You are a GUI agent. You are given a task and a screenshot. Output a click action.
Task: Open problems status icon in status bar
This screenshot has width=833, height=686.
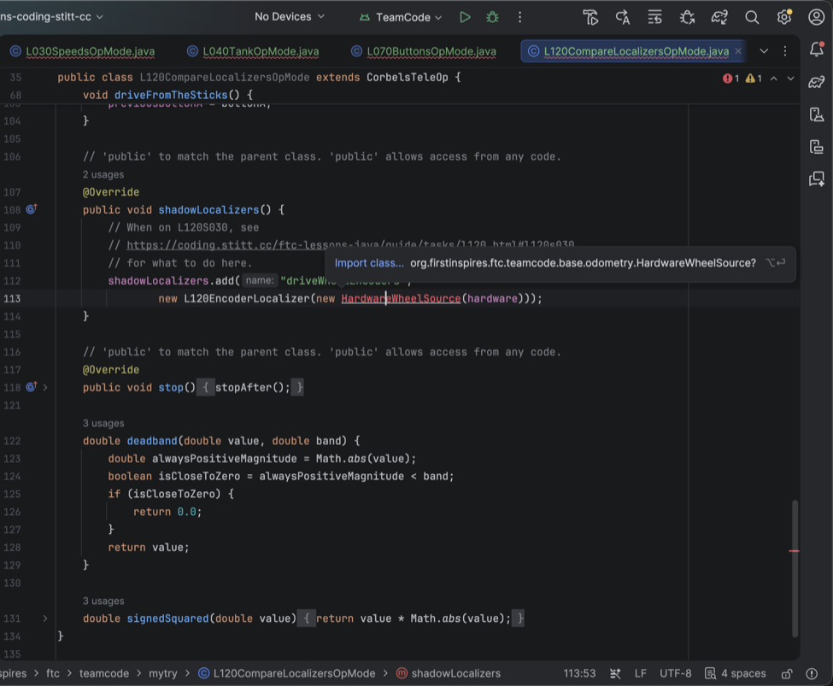click(x=812, y=673)
